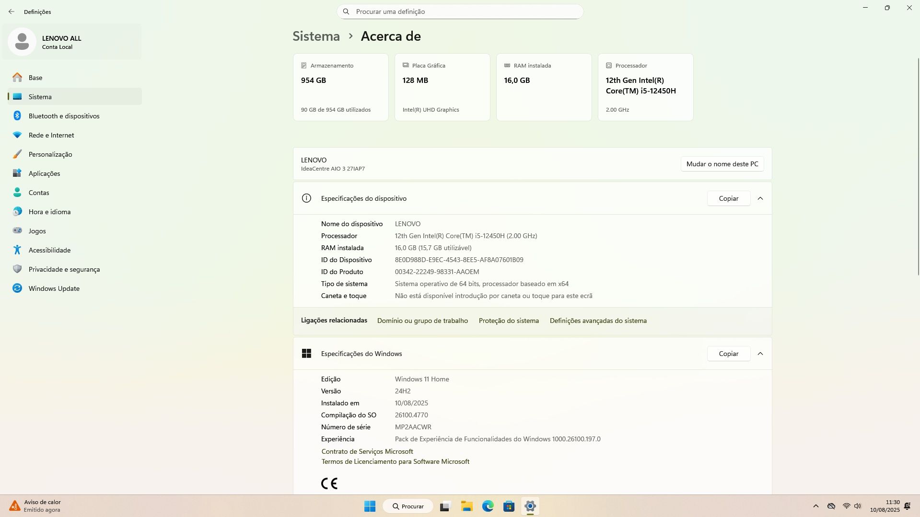Viewport: 920px width, 517px height.
Task: Click the LENOVO ALL account avatar
Action: 22,42
